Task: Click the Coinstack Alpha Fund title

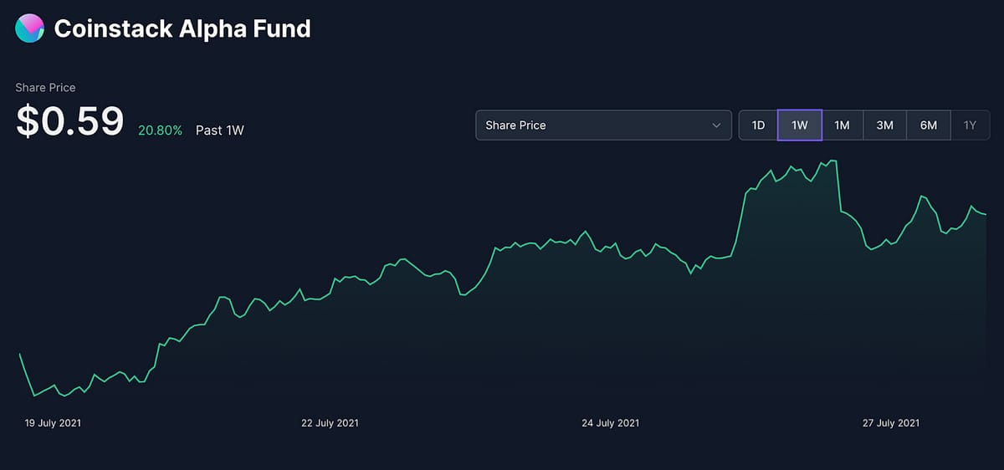Action: pos(182,29)
